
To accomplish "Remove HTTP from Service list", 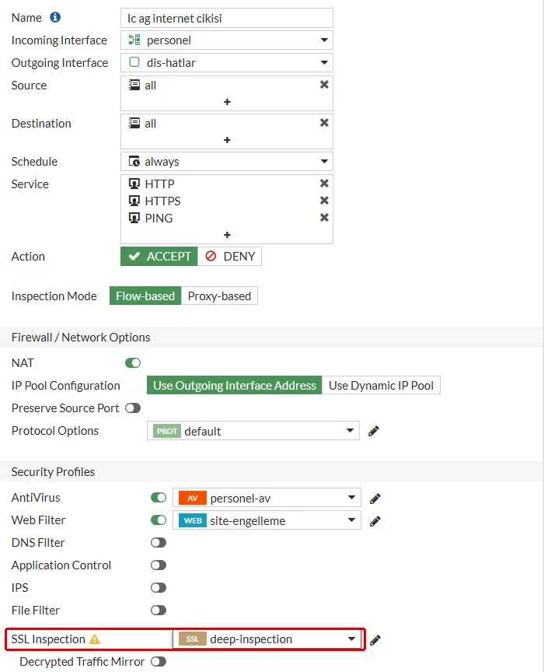I will pos(324,184).
